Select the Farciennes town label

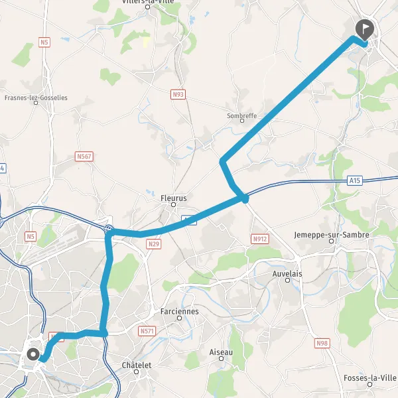coord(180,312)
